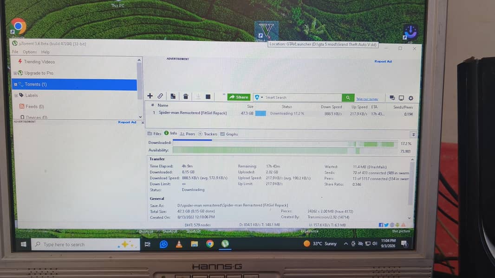Open the search provider shield dropdown
Image resolution: width=495 pixels, height=278 pixels.
coord(259,97)
